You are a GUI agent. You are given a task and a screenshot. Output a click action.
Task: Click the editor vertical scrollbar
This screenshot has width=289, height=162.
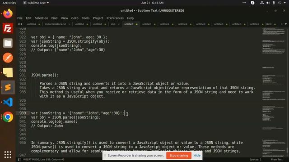pyautogui.click(x=288, y=92)
